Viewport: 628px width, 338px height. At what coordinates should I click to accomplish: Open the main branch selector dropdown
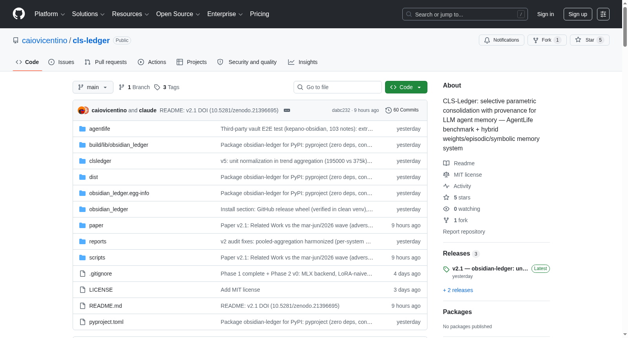93,87
